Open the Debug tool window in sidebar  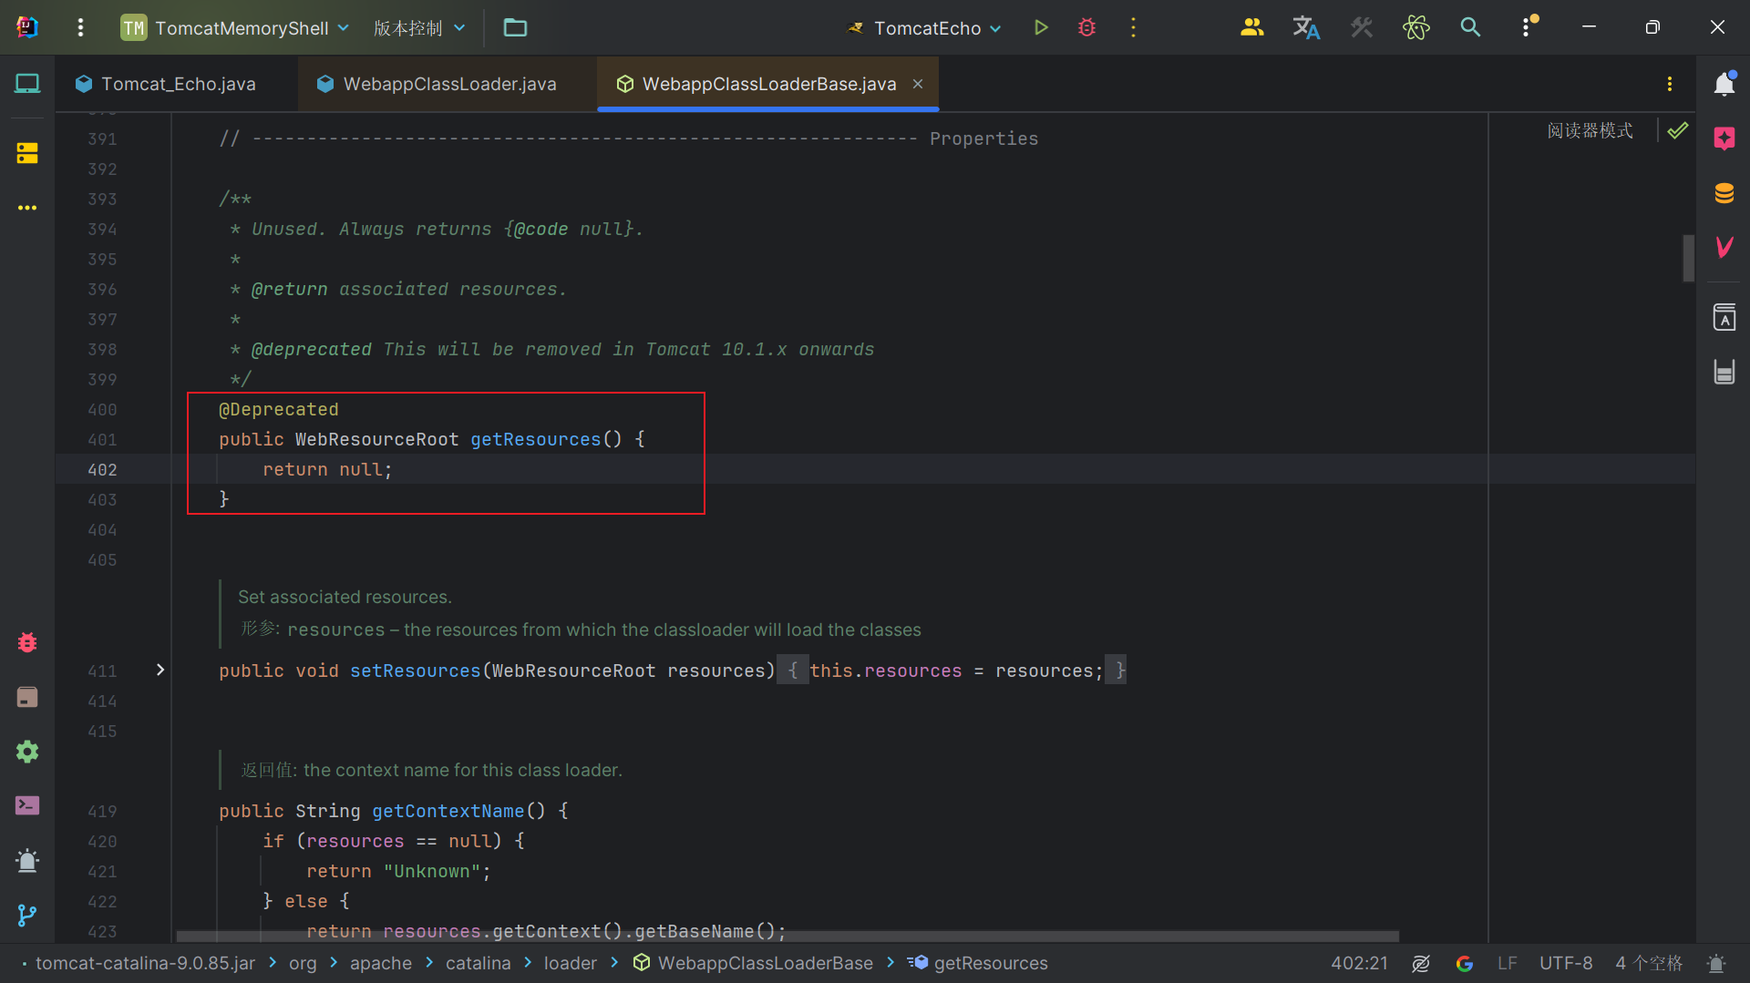point(27,642)
